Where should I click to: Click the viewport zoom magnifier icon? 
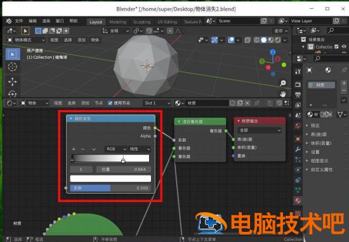283,83
